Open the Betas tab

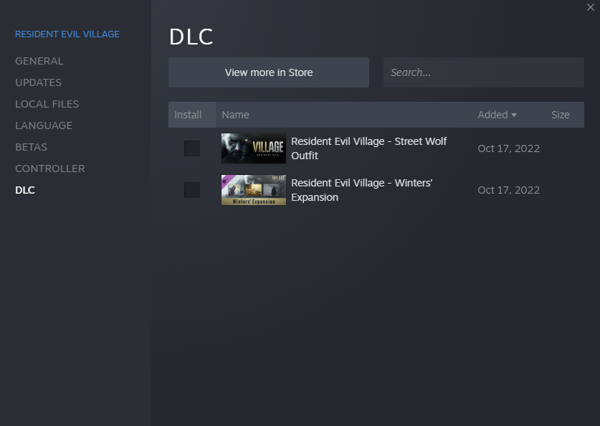(32, 147)
